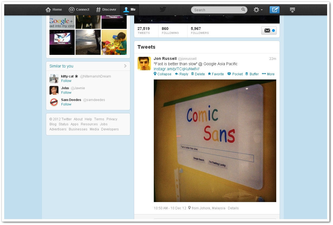Open direct messages envelope button

point(269,31)
